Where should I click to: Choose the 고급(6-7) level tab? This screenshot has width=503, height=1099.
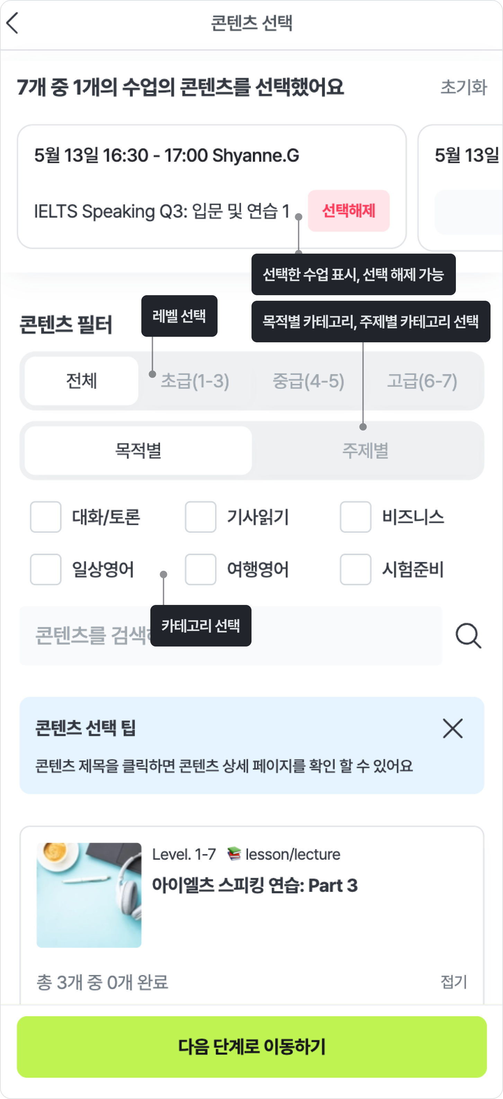pyautogui.click(x=422, y=381)
